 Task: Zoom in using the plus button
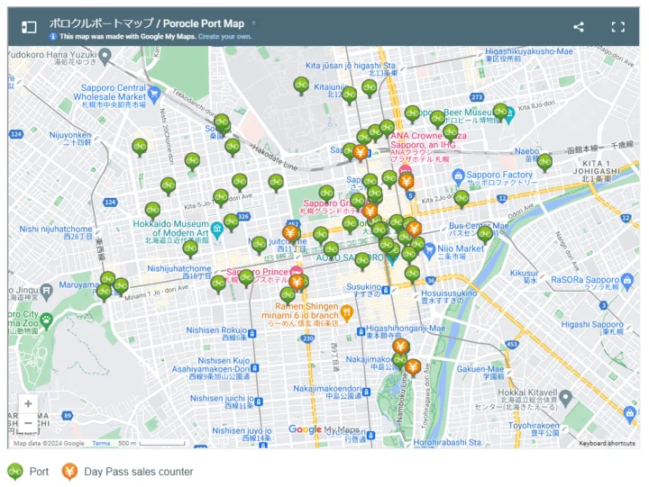[28, 403]
